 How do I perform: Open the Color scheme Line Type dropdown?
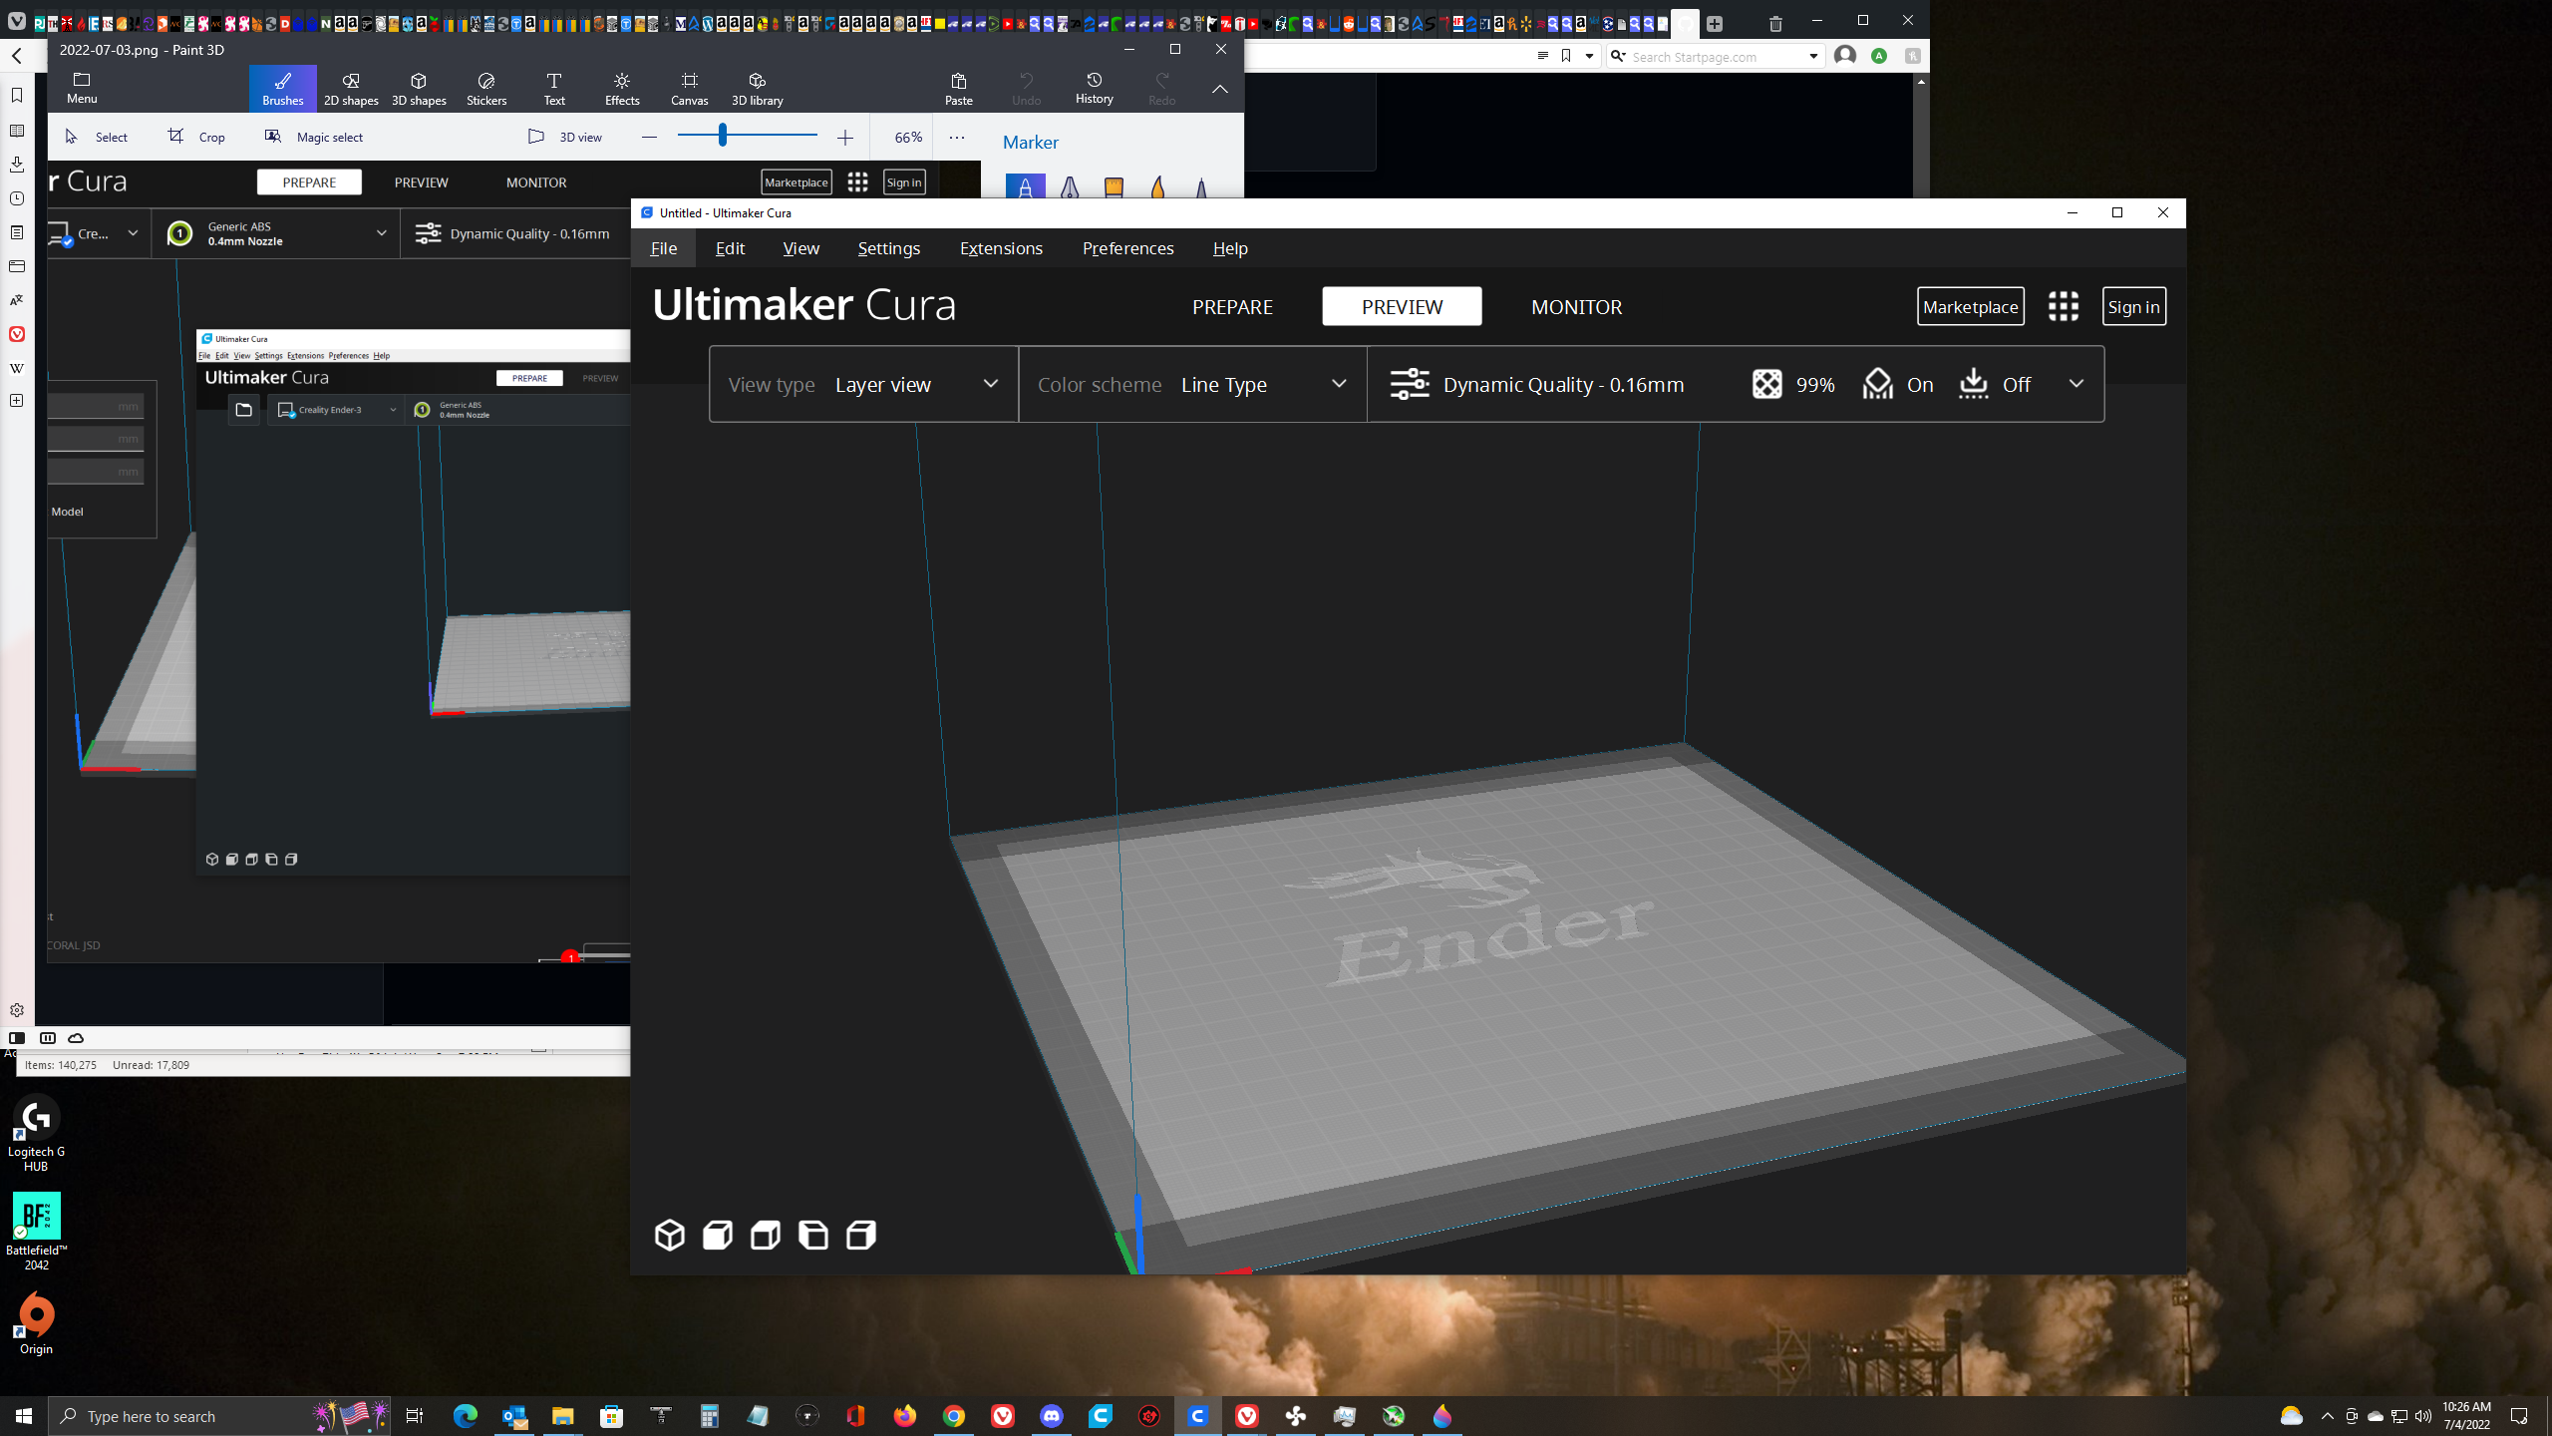click(1193, 384)
